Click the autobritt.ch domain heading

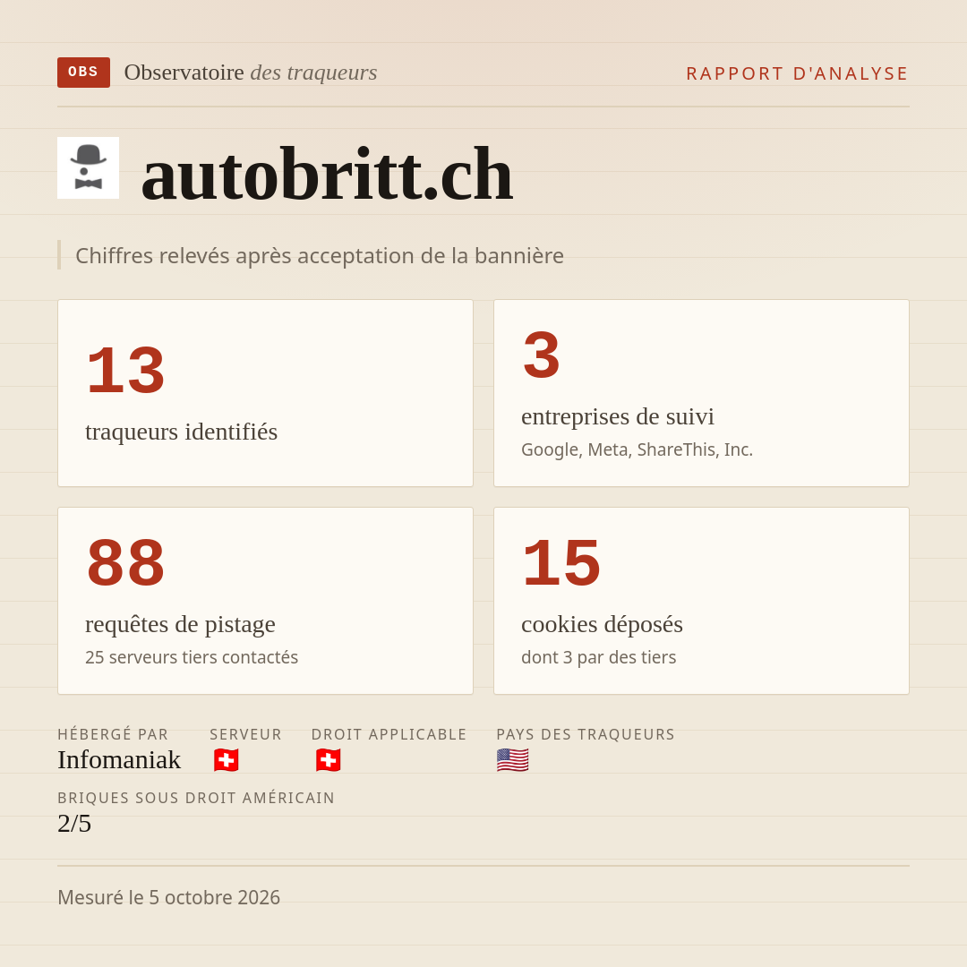coord(327,175)
